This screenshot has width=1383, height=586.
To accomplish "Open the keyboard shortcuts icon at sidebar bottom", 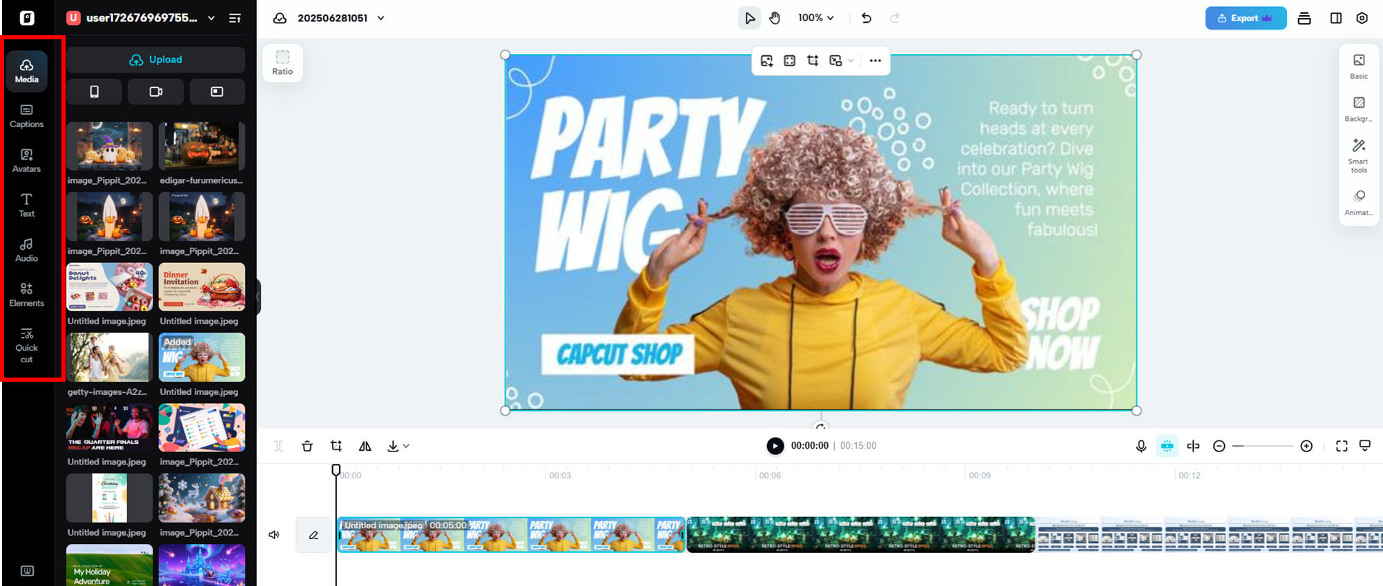I will (27, 571).
